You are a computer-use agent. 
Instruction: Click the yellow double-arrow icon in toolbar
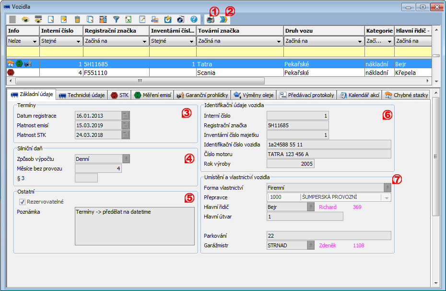tap(223, 20)
